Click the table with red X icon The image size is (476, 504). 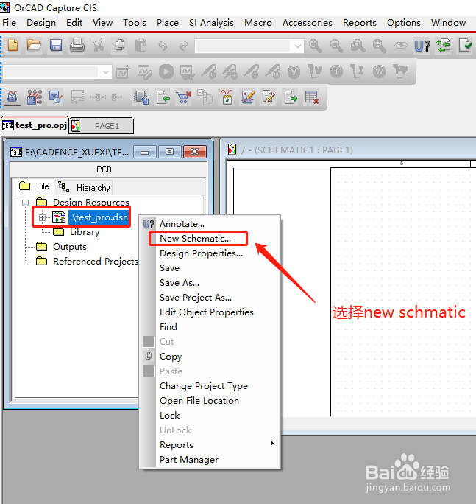312,97
